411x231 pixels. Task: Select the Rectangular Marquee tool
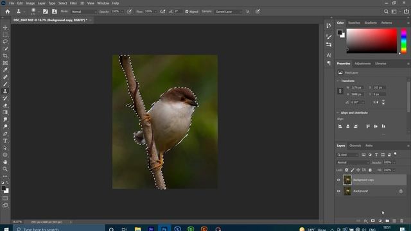pyautogui.click(x=5, y=35)
